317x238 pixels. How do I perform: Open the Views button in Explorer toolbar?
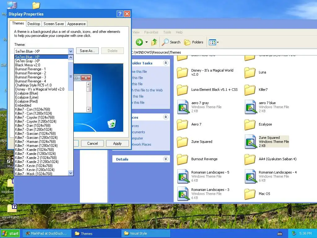pyautogui.click(x=212, y=42)
